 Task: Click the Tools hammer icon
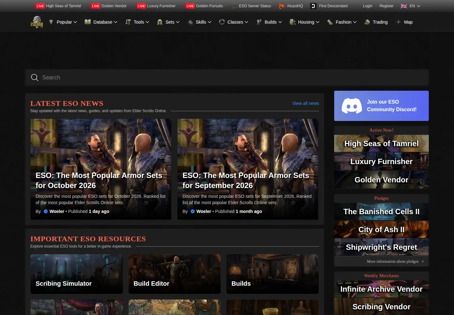(128, 22)
